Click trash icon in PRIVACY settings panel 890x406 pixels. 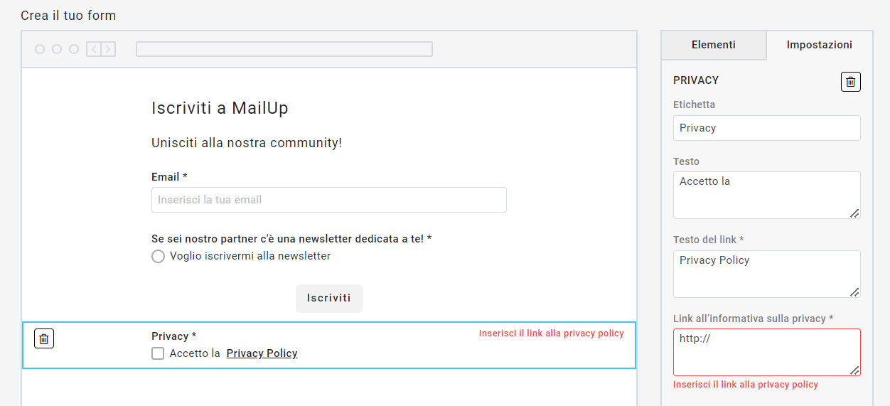(850, 82)
